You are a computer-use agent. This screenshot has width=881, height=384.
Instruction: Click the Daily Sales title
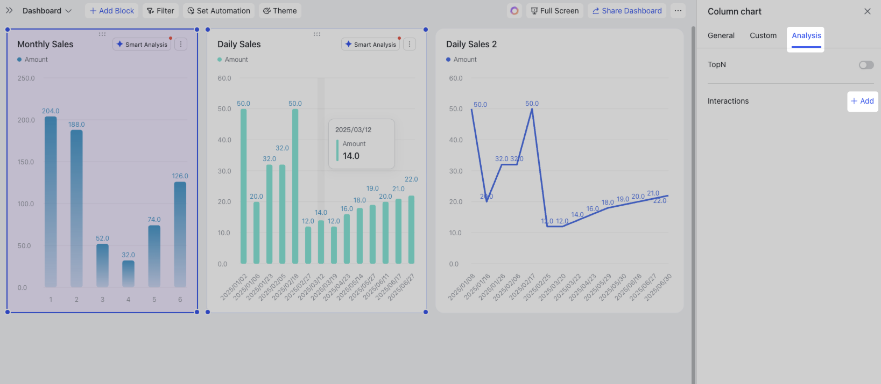(239, 44)
